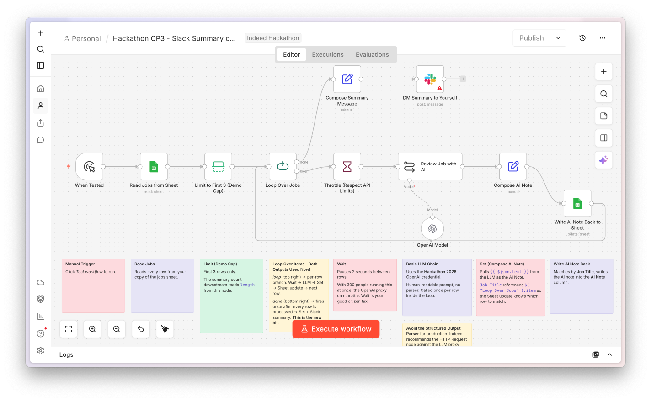The height and width of the screenshot is (401, 651).
Task: Select the Read Jobs sticky note
Action: 162,286
